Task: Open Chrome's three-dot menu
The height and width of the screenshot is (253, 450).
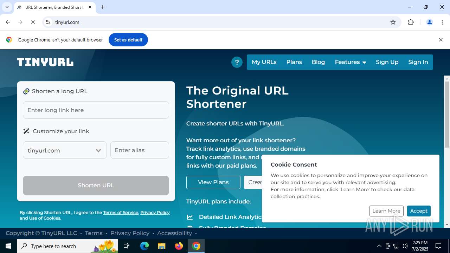Action: coord(442,22)
